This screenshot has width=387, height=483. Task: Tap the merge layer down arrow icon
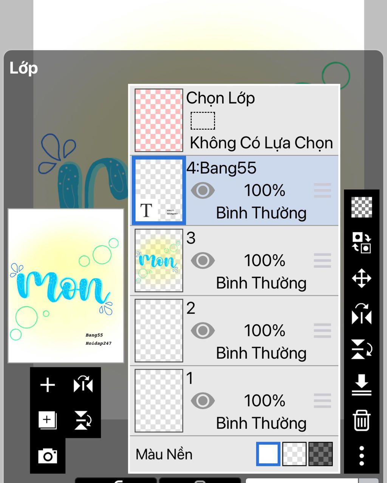[362, 385]
